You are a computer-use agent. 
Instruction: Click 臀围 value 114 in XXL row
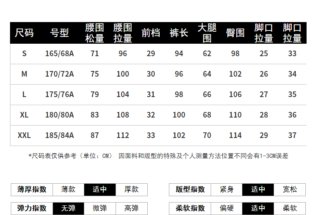coord(235,136)
